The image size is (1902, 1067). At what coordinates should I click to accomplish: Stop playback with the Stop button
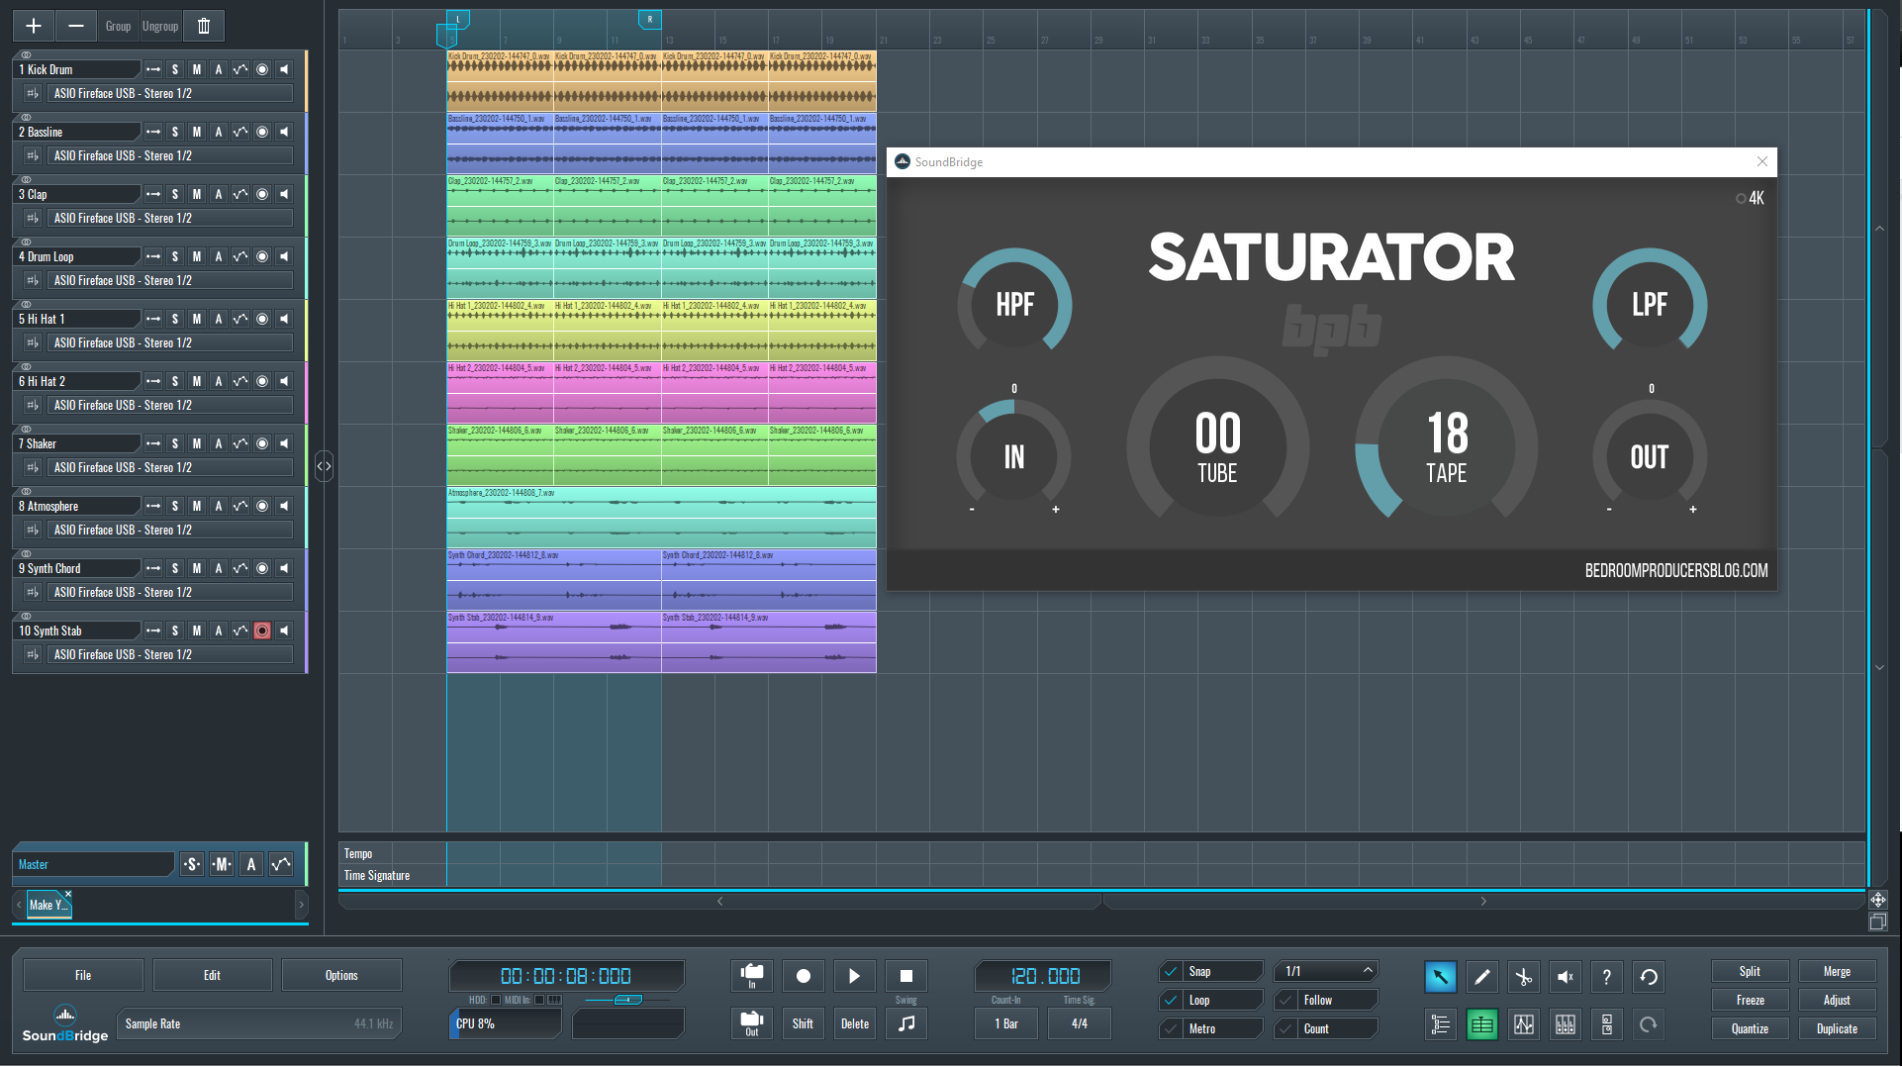point(906,976)
